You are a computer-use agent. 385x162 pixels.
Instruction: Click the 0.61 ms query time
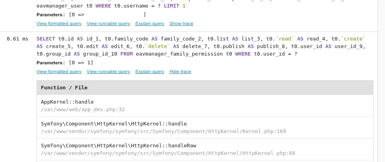[17, 39]
